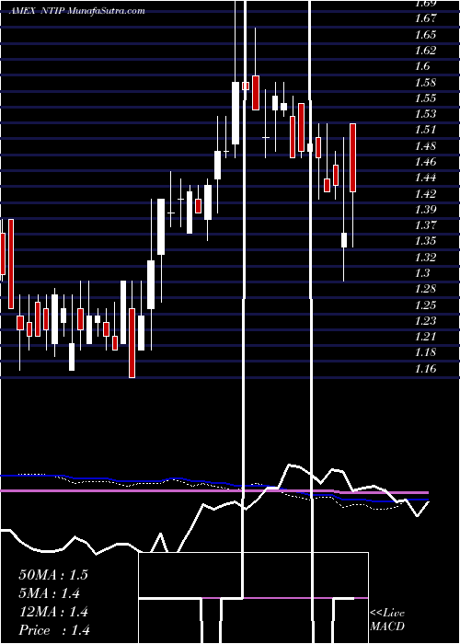Click the 12MA : 1.4 legend entry
The image size is (460, 644).
coord(53,612)
